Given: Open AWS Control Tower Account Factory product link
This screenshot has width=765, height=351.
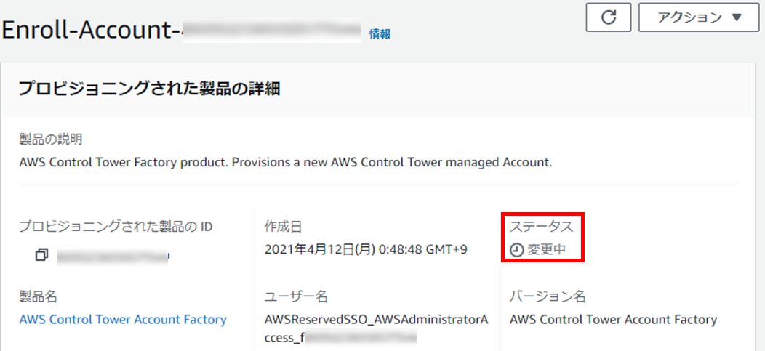Looking at the screenshot, I should click(x=123, y=320).
